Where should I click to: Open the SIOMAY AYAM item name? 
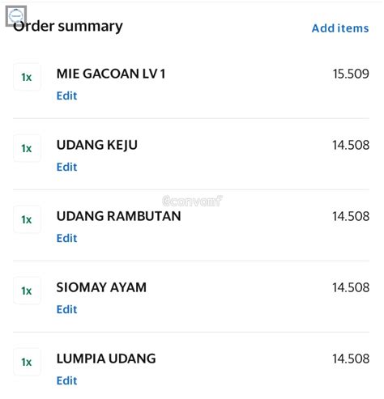click(x=101, y=287)
